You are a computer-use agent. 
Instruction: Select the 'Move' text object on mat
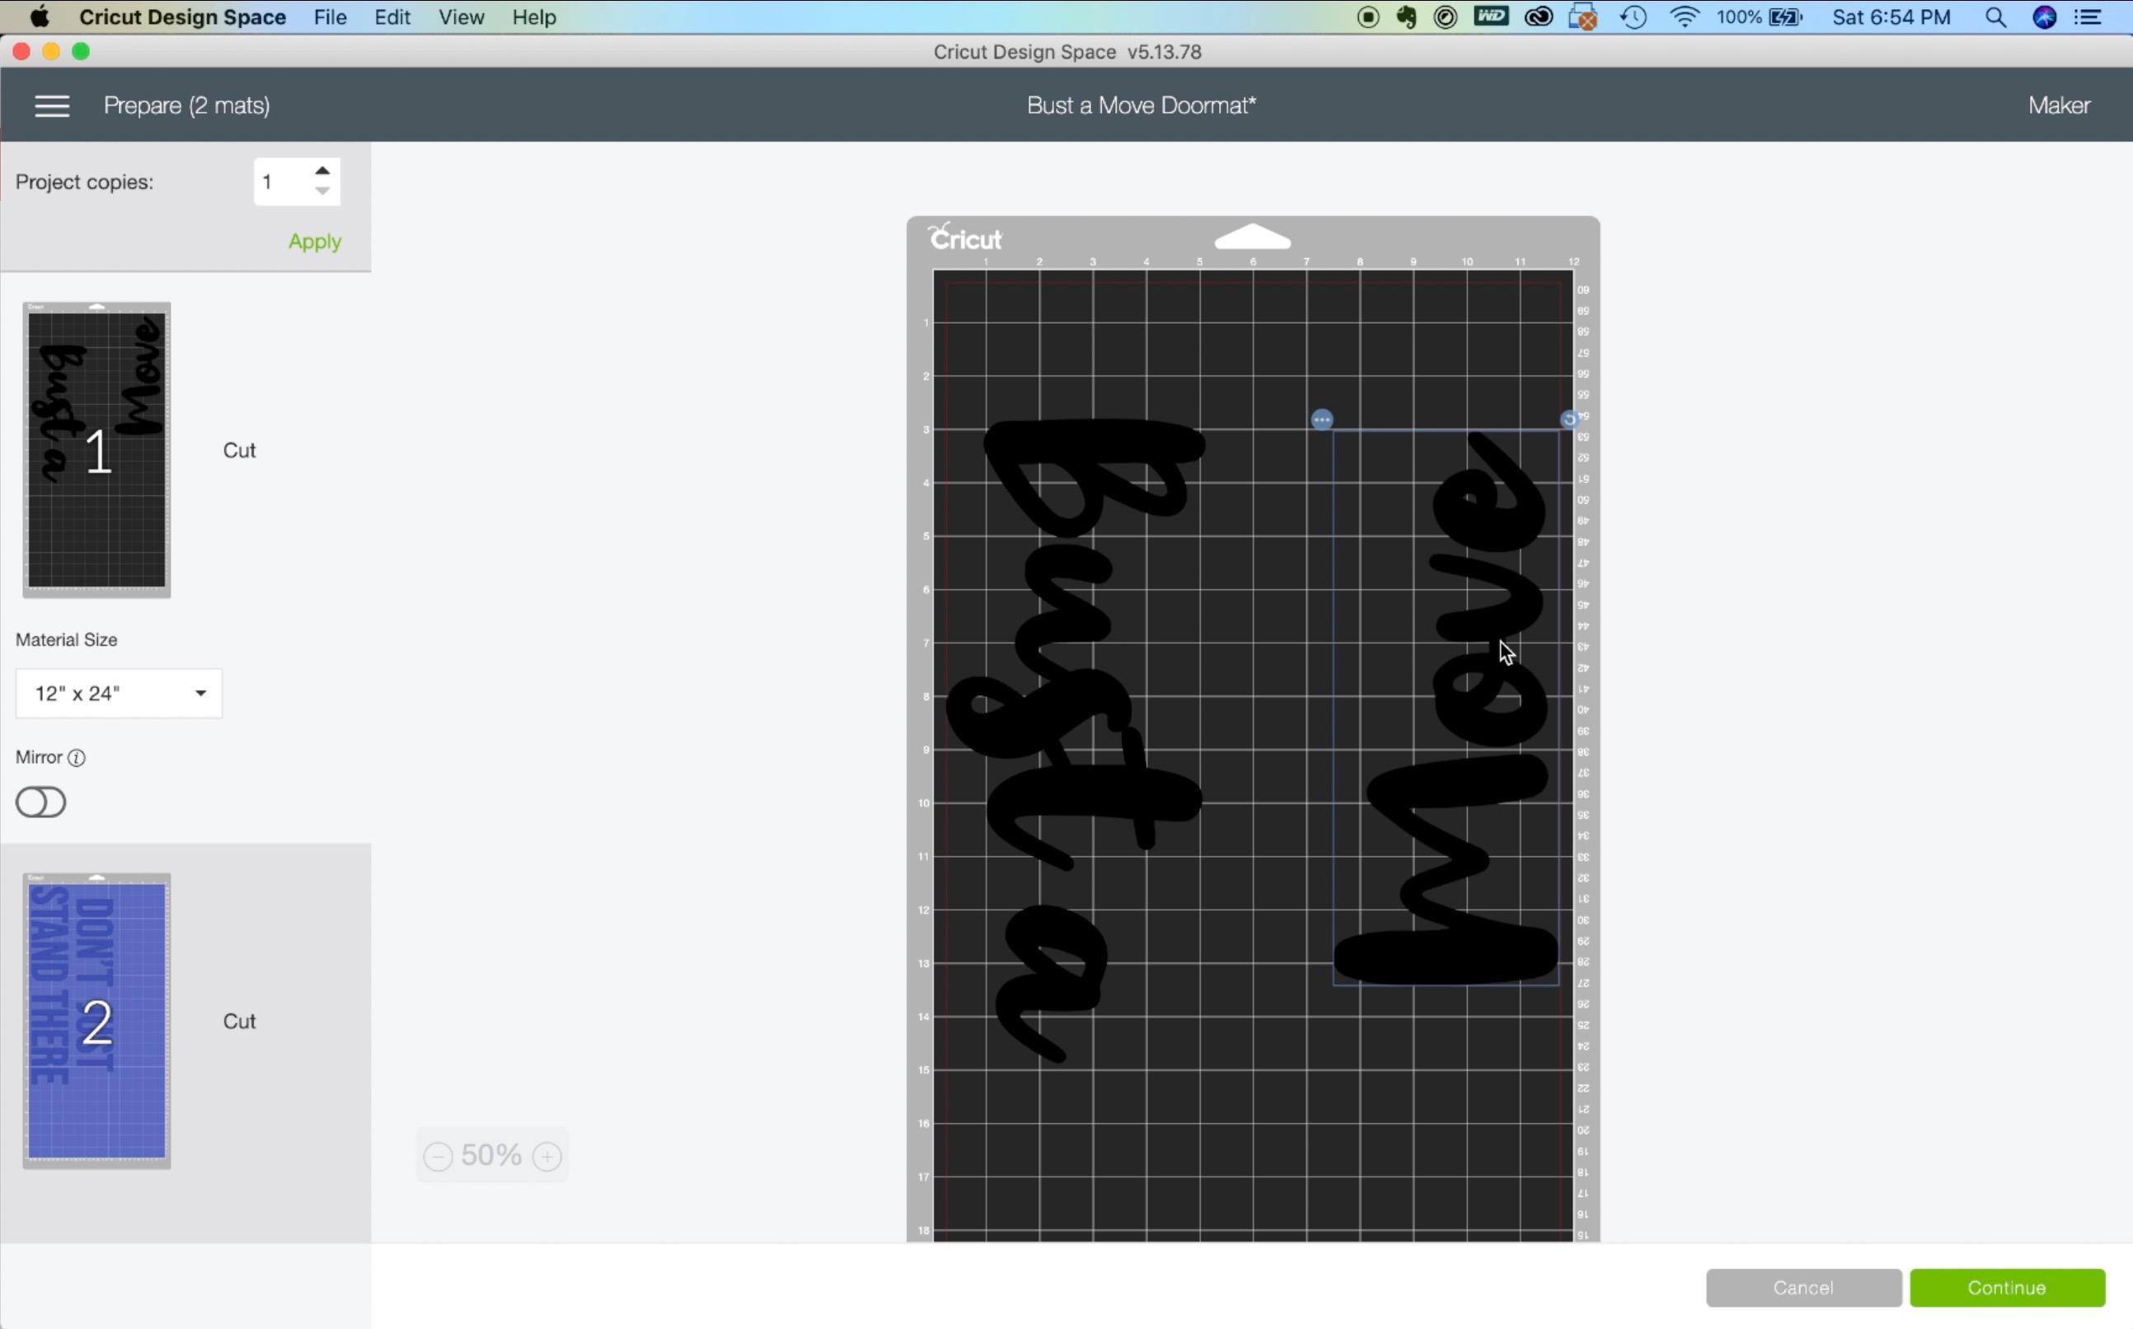coord(1446,708)
